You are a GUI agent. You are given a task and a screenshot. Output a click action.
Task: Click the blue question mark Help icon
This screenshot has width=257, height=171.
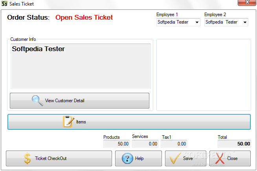click(127, 158)
